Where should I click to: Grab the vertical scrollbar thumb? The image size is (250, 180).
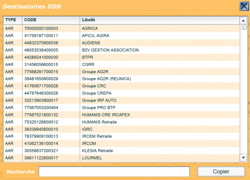point(243,27)
